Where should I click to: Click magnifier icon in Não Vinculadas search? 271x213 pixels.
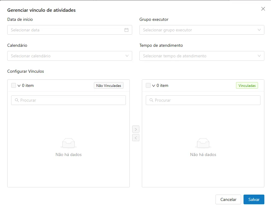17,100
